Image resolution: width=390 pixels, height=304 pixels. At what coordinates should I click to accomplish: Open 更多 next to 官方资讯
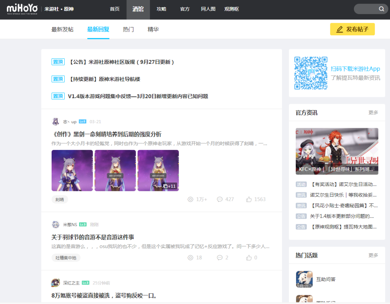373,113
